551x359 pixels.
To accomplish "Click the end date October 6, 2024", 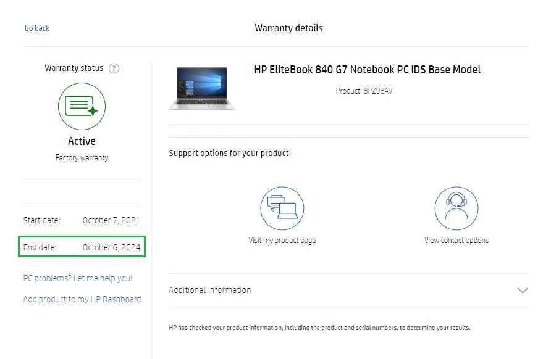I will coord(111,247).
